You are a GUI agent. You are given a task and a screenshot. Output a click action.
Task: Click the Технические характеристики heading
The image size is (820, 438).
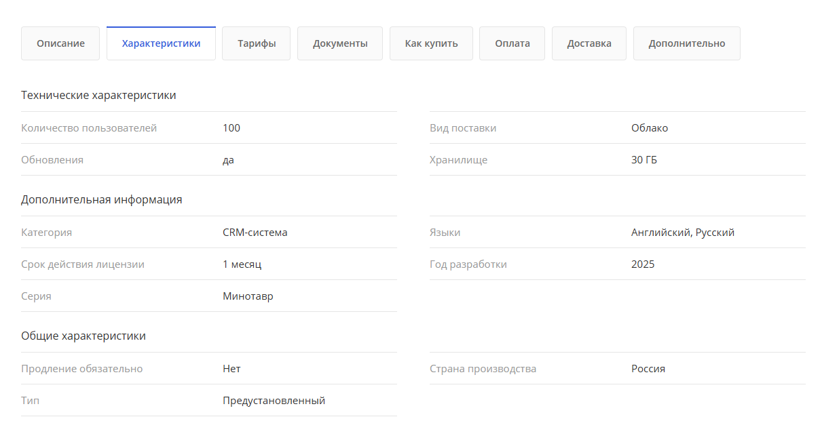coord(98,96)
